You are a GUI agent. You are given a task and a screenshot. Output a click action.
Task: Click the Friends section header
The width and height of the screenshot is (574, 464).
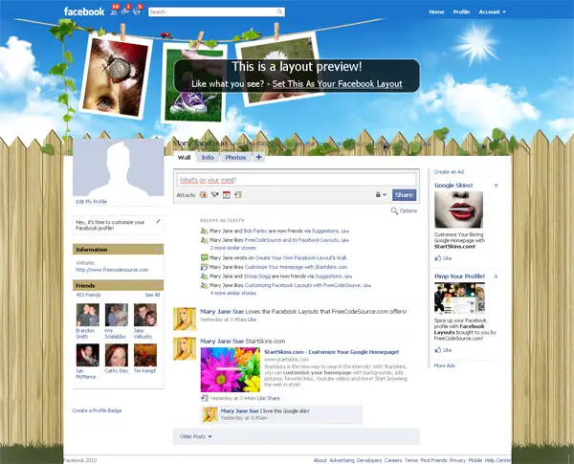pos(119,285)
